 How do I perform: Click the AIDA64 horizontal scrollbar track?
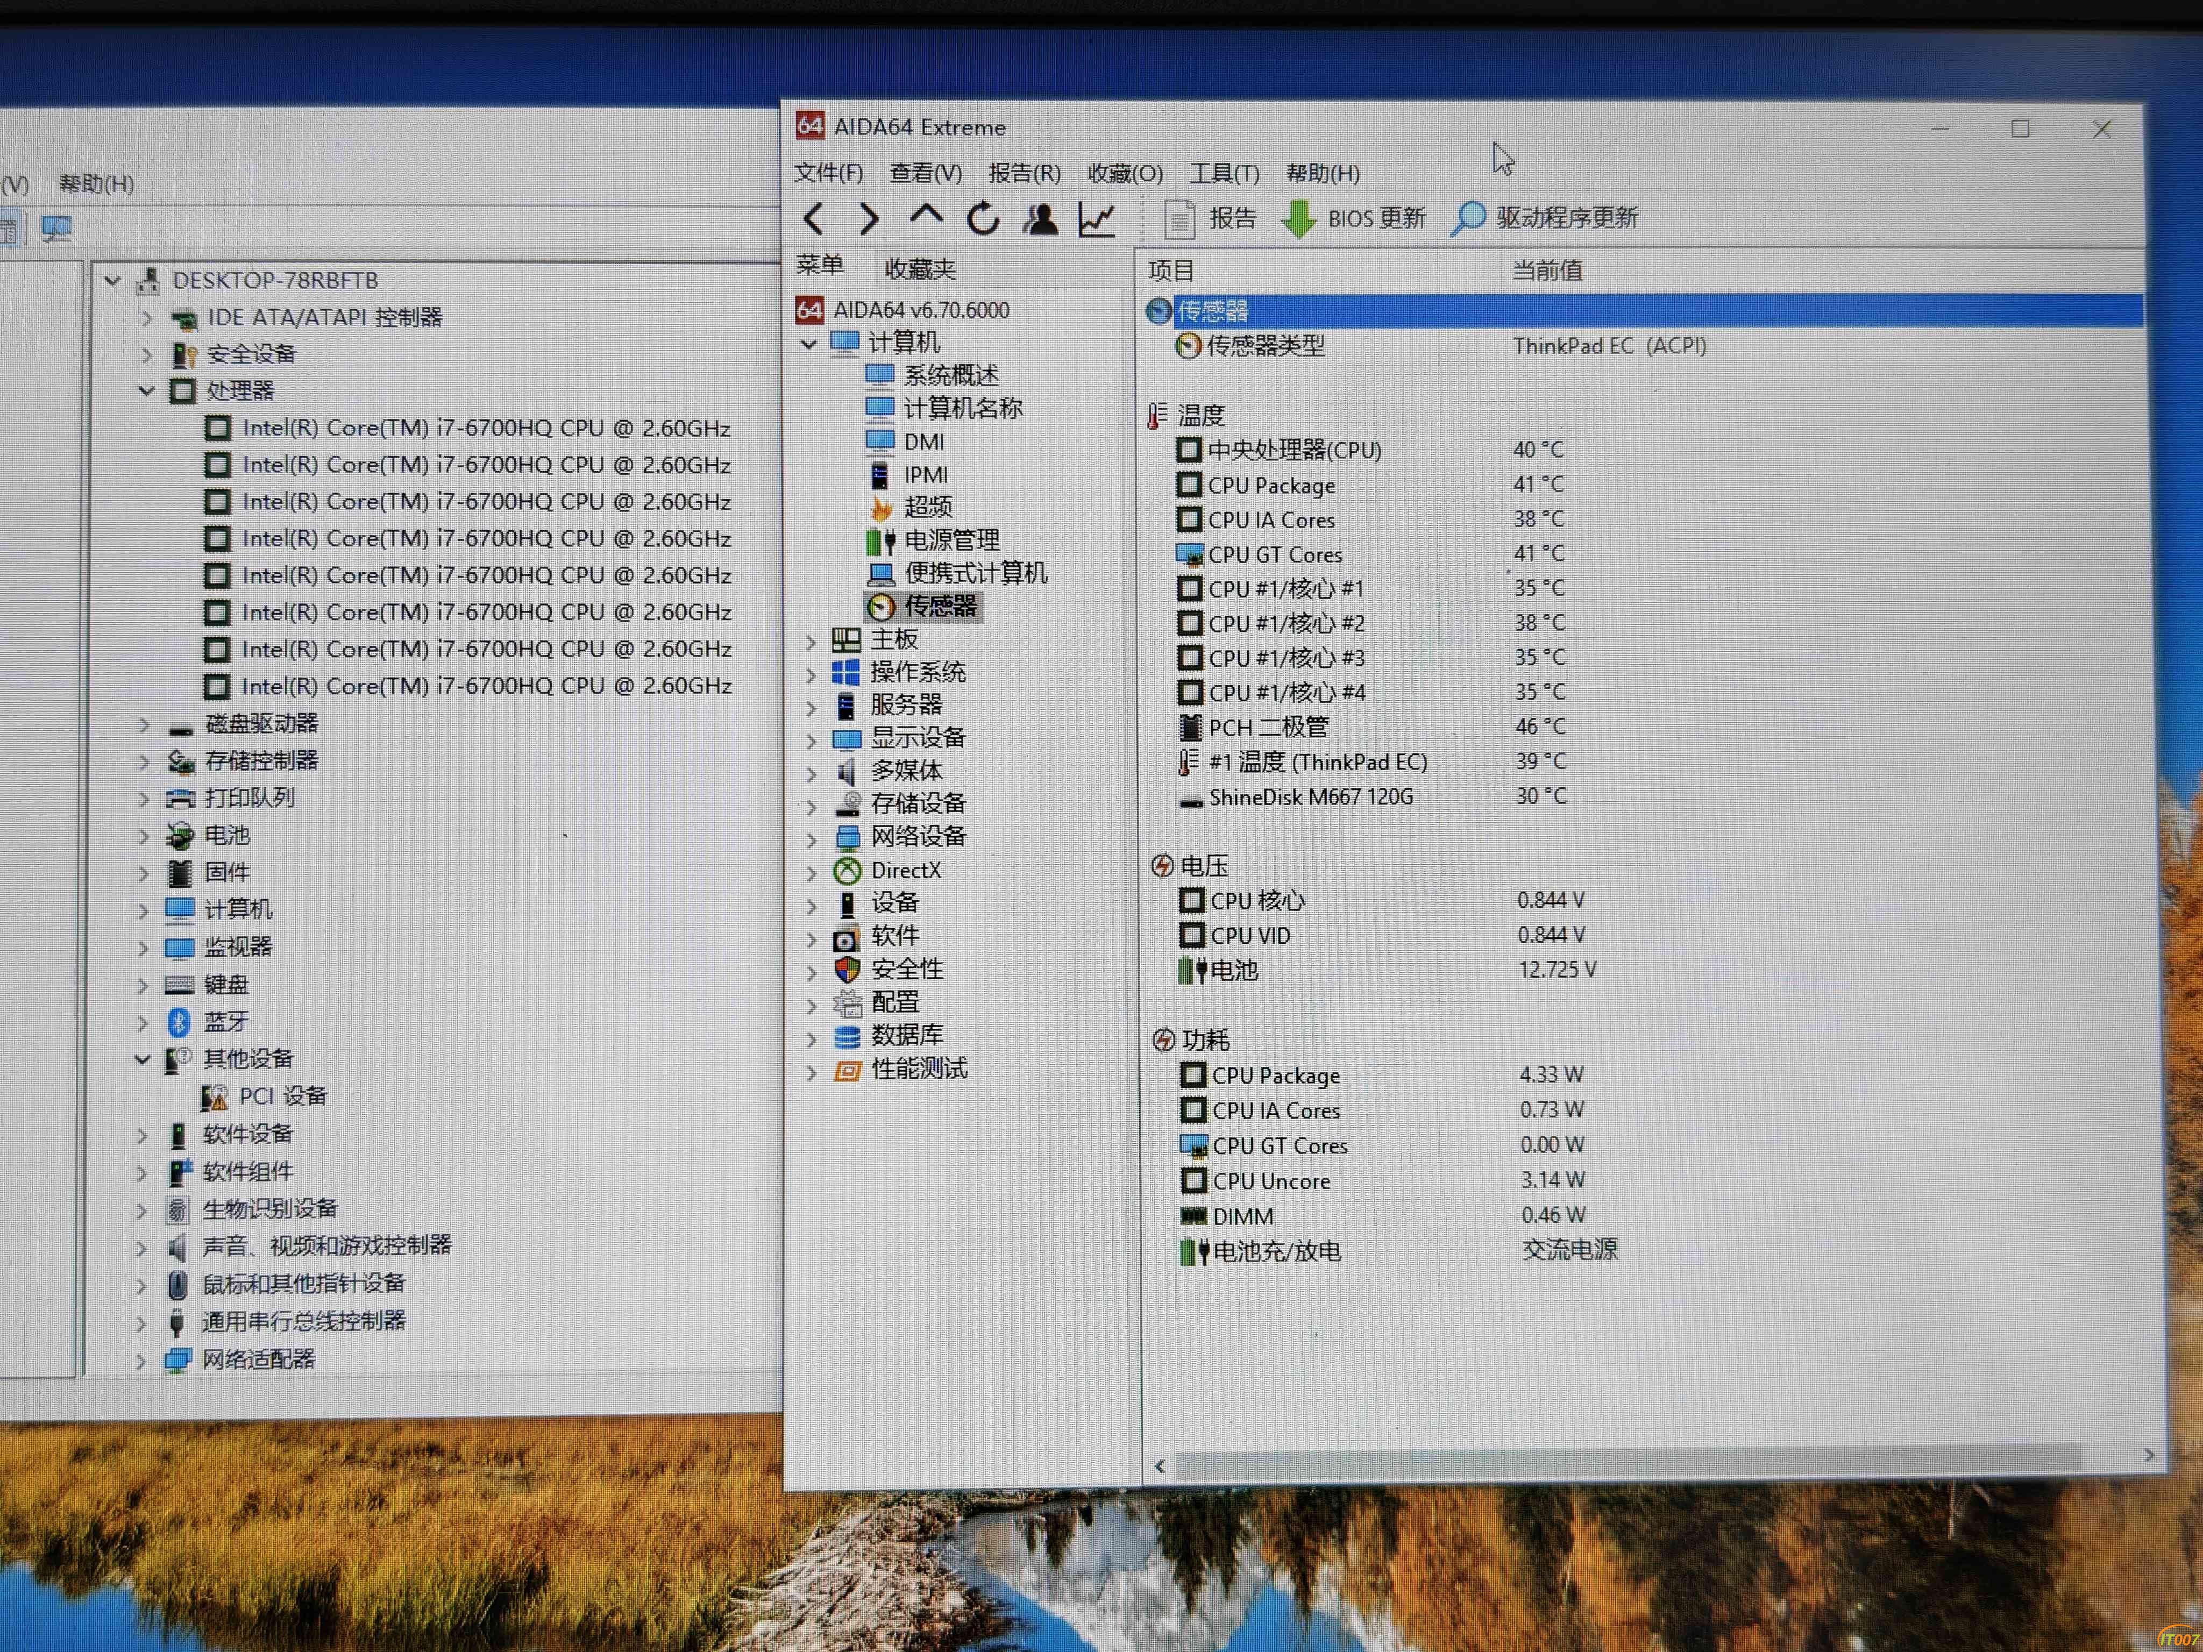click(1629, 1462)
